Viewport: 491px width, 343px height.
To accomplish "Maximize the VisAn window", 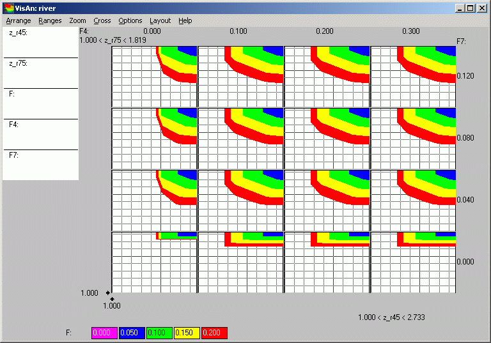I will (x=471, y=8).
